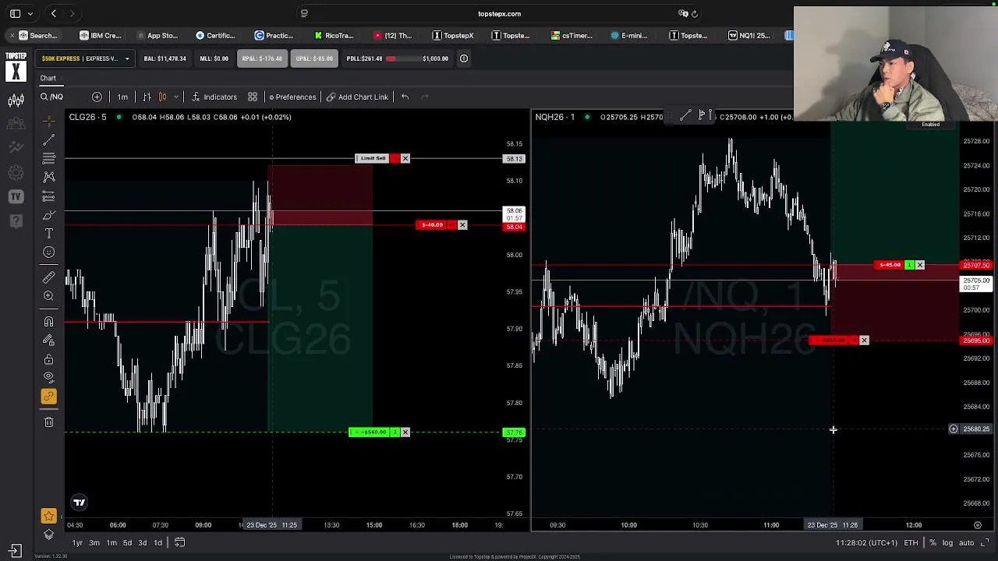
Task: Open the pattern drawing tools
Action: click(x=48, y=177)
